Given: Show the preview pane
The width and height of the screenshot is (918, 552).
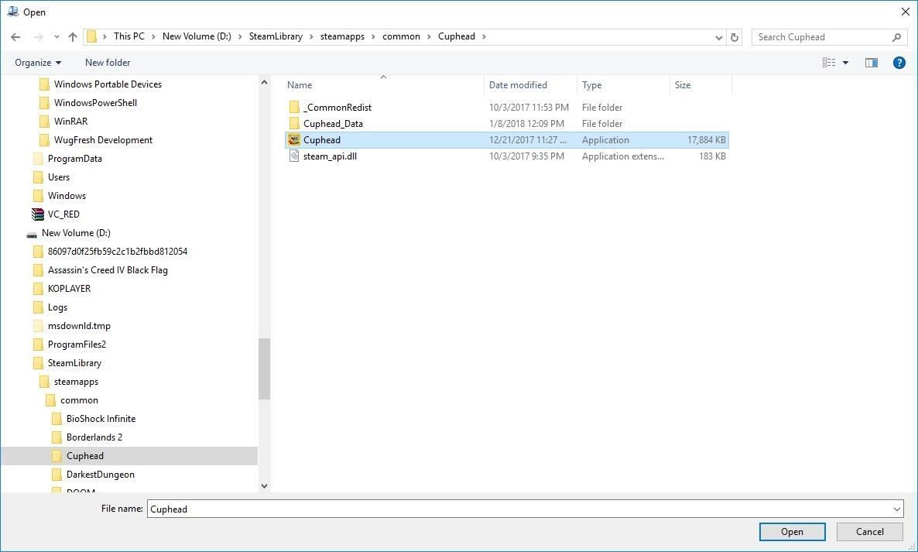Looking at the screenshot, I should (x=871, y=62).
